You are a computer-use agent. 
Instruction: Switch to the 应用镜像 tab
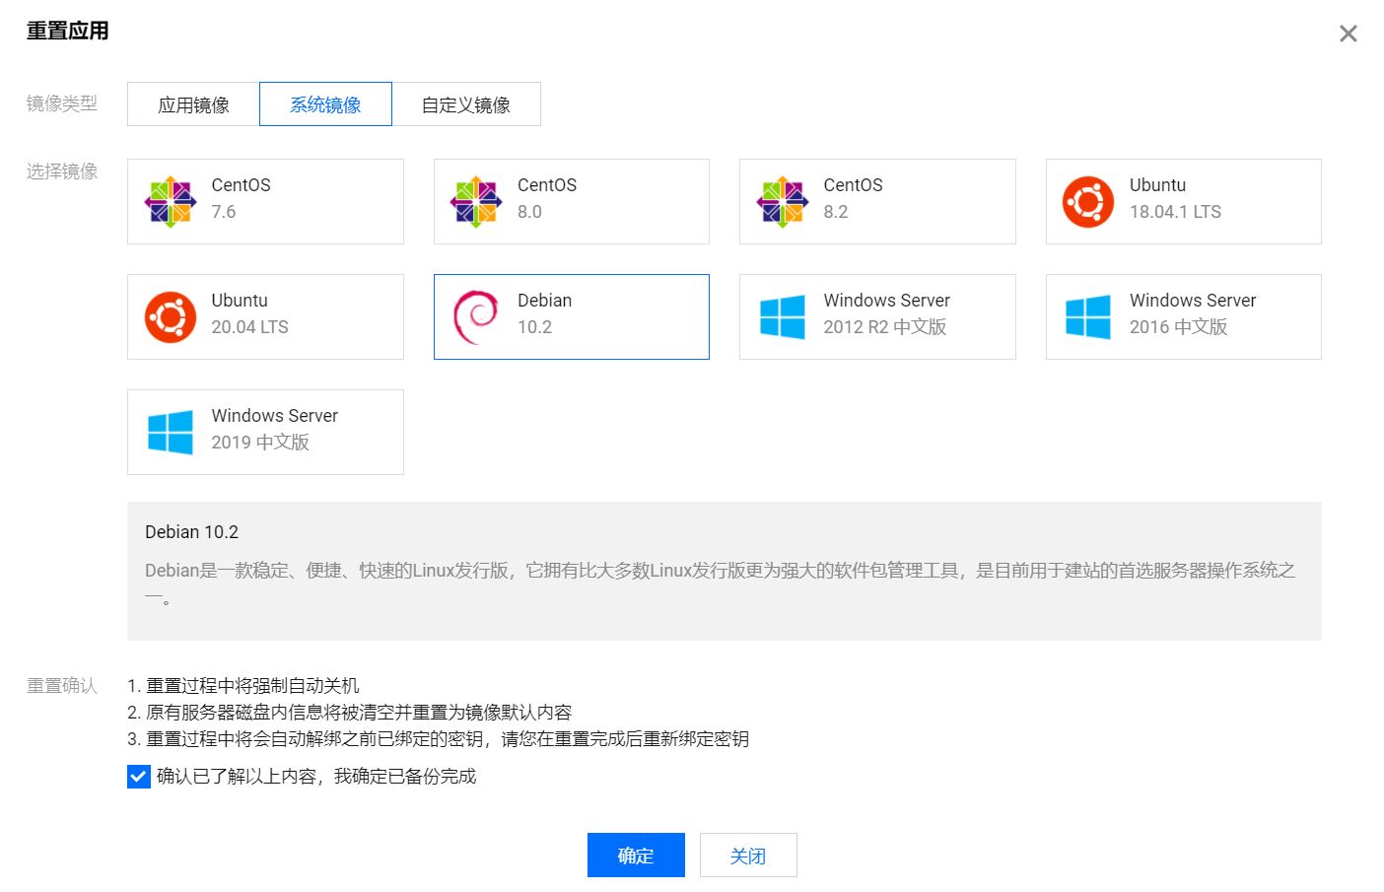pyautogui.click(x=193, y=104)
